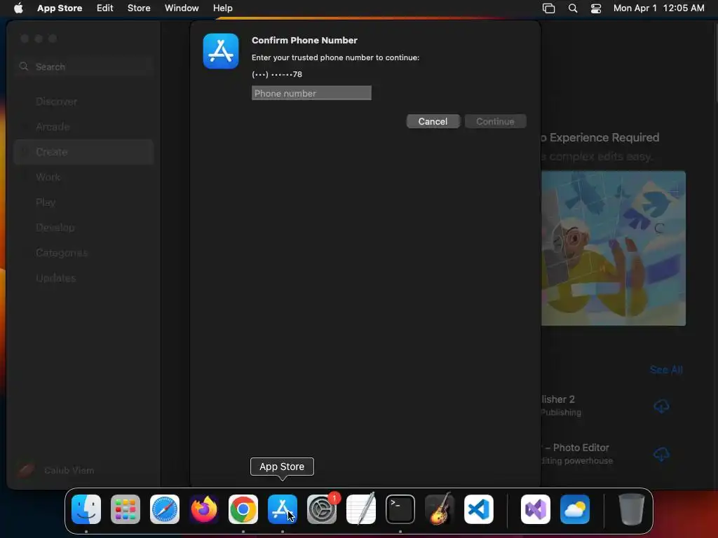Open Stage Manager icon in menu bar
718x538 pixels.
[x=548, y=8]
